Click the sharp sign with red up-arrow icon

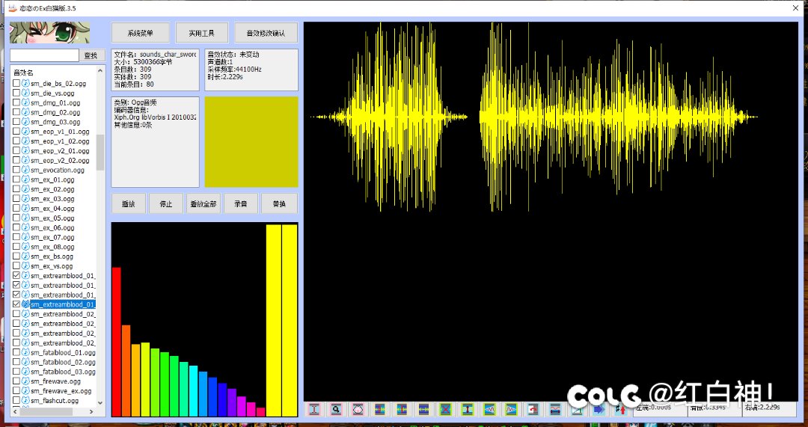620,410
